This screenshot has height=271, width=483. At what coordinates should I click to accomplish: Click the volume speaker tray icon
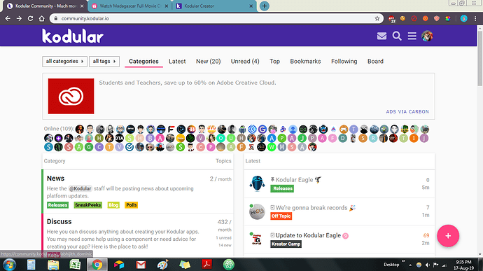pos(427,265)
